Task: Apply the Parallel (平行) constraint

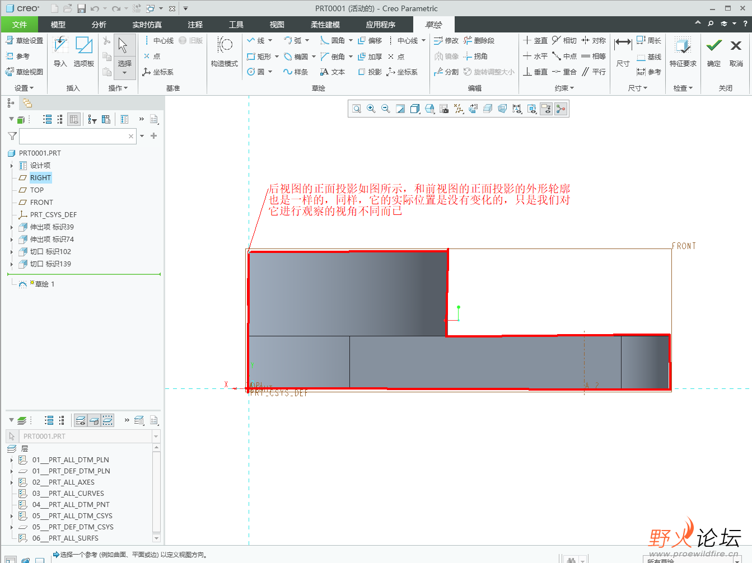Action: pyautogui.click(x=594, y=72)
